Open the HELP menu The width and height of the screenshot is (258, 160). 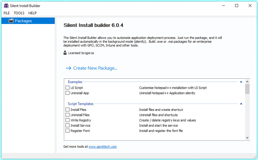click(x=32, y=13)
